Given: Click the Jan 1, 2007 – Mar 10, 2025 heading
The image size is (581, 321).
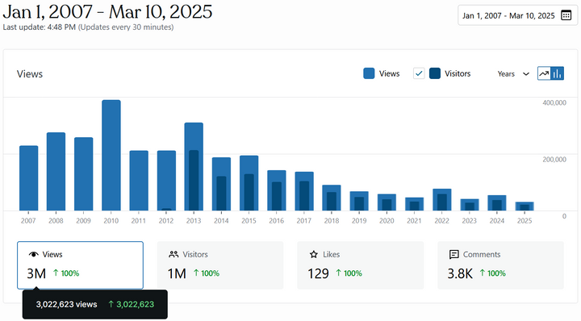Looking at the screenshot, I should pos(107,12).
